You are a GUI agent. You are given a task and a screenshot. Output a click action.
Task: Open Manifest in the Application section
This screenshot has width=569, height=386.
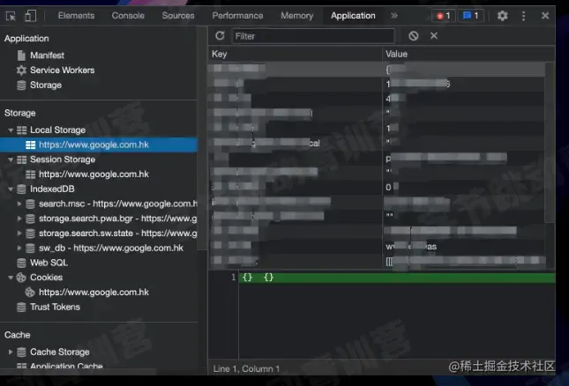click(x=47, y=56)
